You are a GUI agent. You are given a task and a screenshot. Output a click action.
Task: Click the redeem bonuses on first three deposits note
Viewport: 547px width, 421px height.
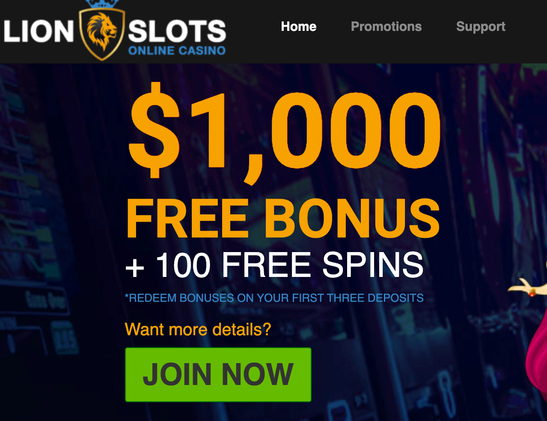point(274,298)
